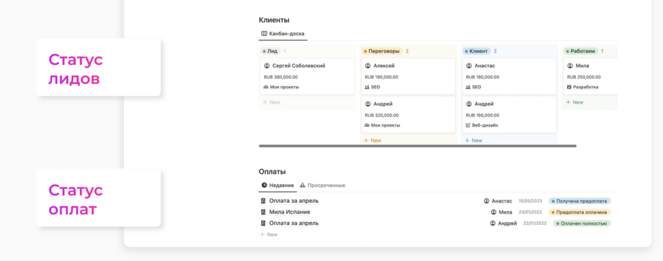The image size is (663, 261).
Task: Select the Недавние payments tab
Action: [278, 186]
